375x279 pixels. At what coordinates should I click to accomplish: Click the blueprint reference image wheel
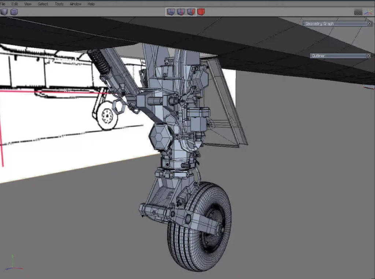(107, 116)
